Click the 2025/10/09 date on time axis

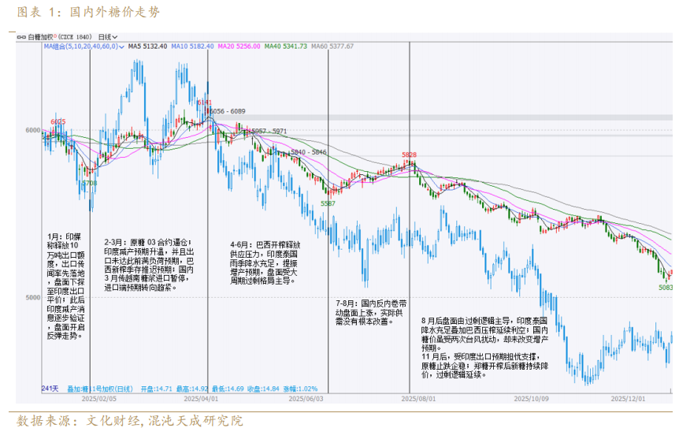tap(530, 399)
